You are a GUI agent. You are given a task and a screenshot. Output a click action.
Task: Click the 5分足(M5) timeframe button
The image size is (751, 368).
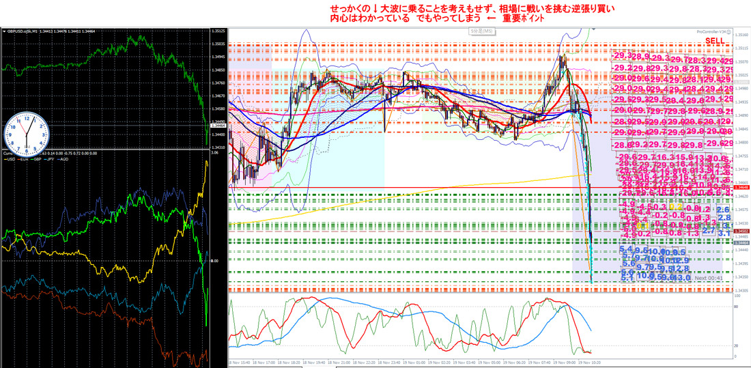[481, 31]
